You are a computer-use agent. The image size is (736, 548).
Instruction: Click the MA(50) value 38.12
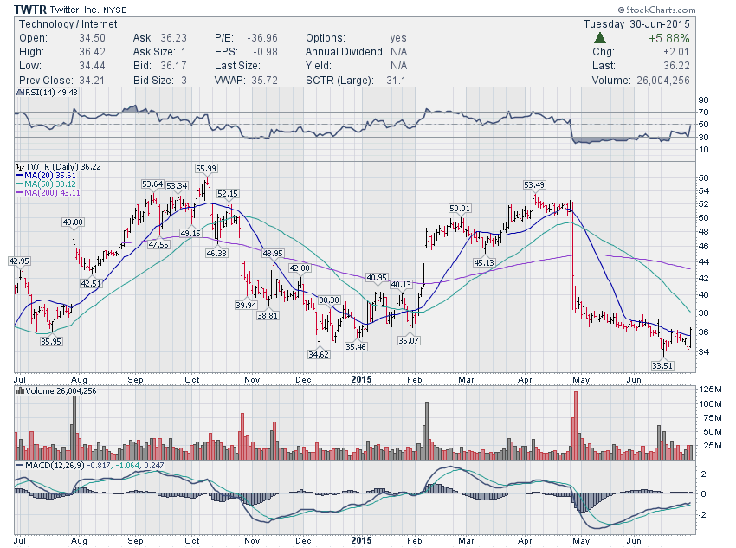point(66,184)
